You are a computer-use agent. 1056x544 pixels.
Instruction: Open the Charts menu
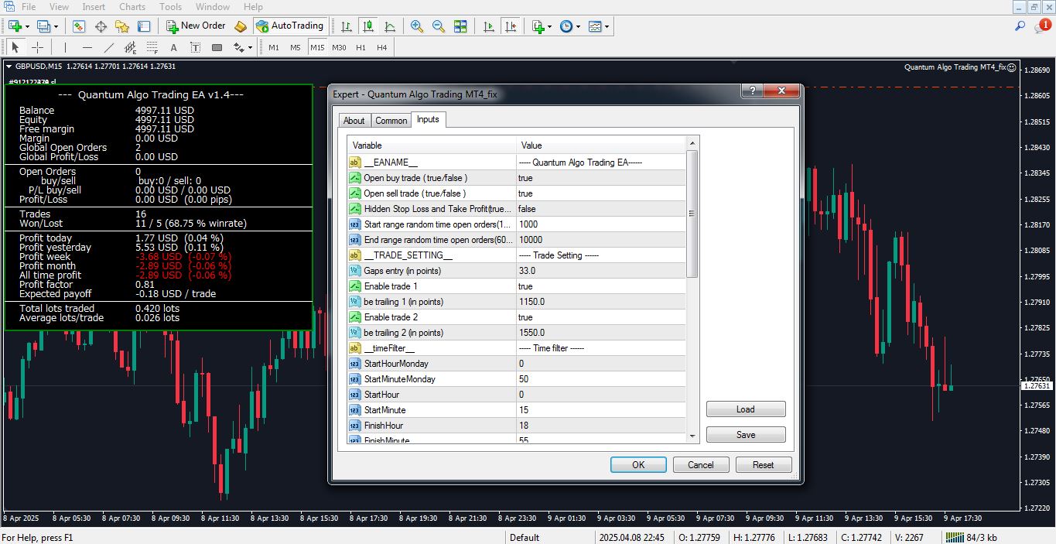point(132,6)
